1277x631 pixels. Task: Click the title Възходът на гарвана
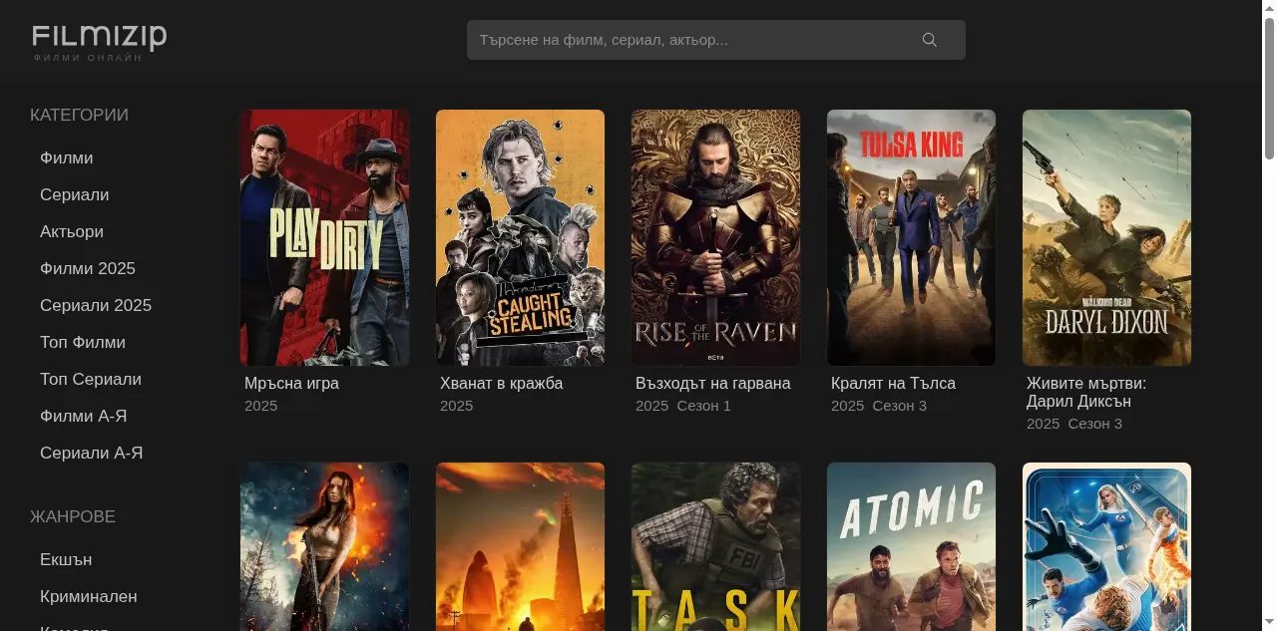pyautogui.click(x=713, y=384)
